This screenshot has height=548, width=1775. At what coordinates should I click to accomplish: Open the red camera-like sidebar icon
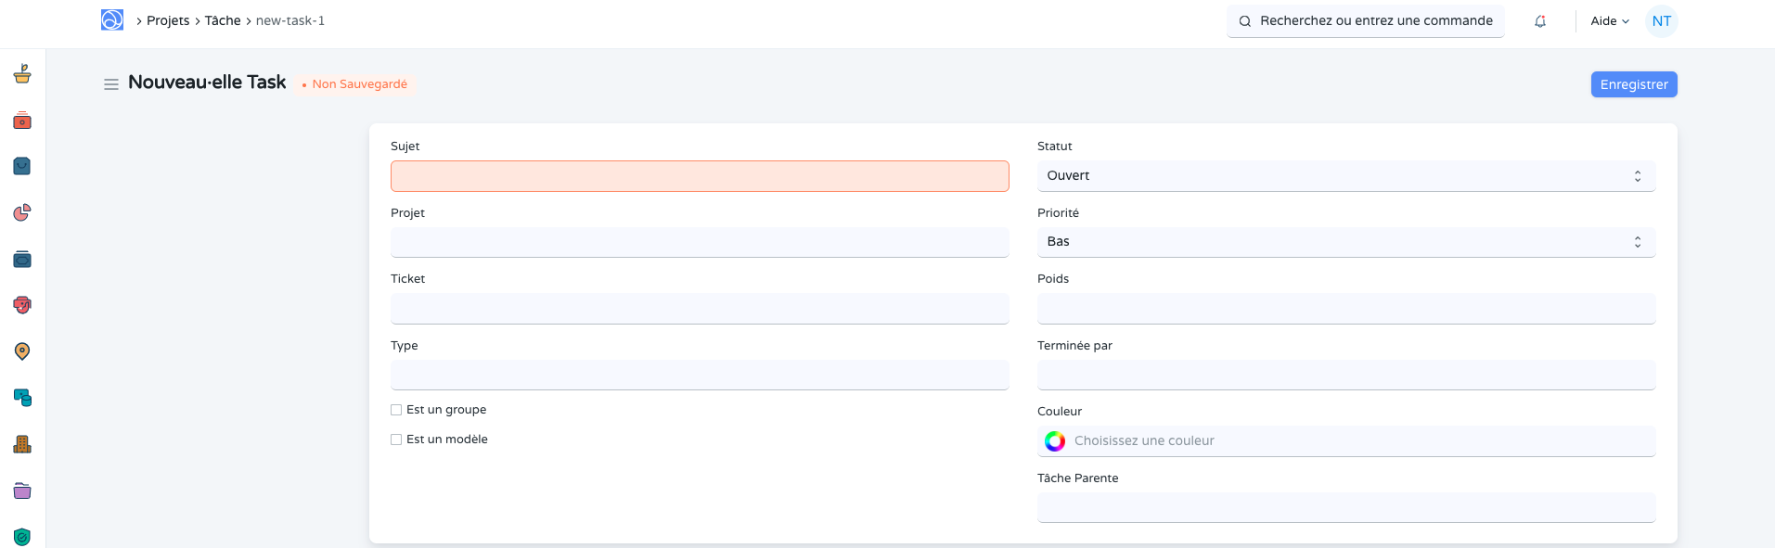22,121
